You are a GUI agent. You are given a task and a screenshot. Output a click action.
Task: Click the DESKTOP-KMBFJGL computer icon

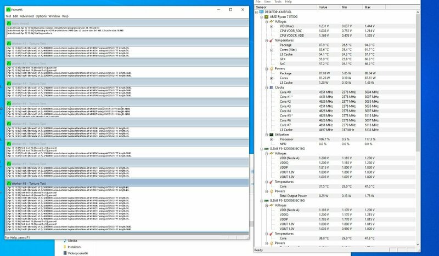pos(261,12)
